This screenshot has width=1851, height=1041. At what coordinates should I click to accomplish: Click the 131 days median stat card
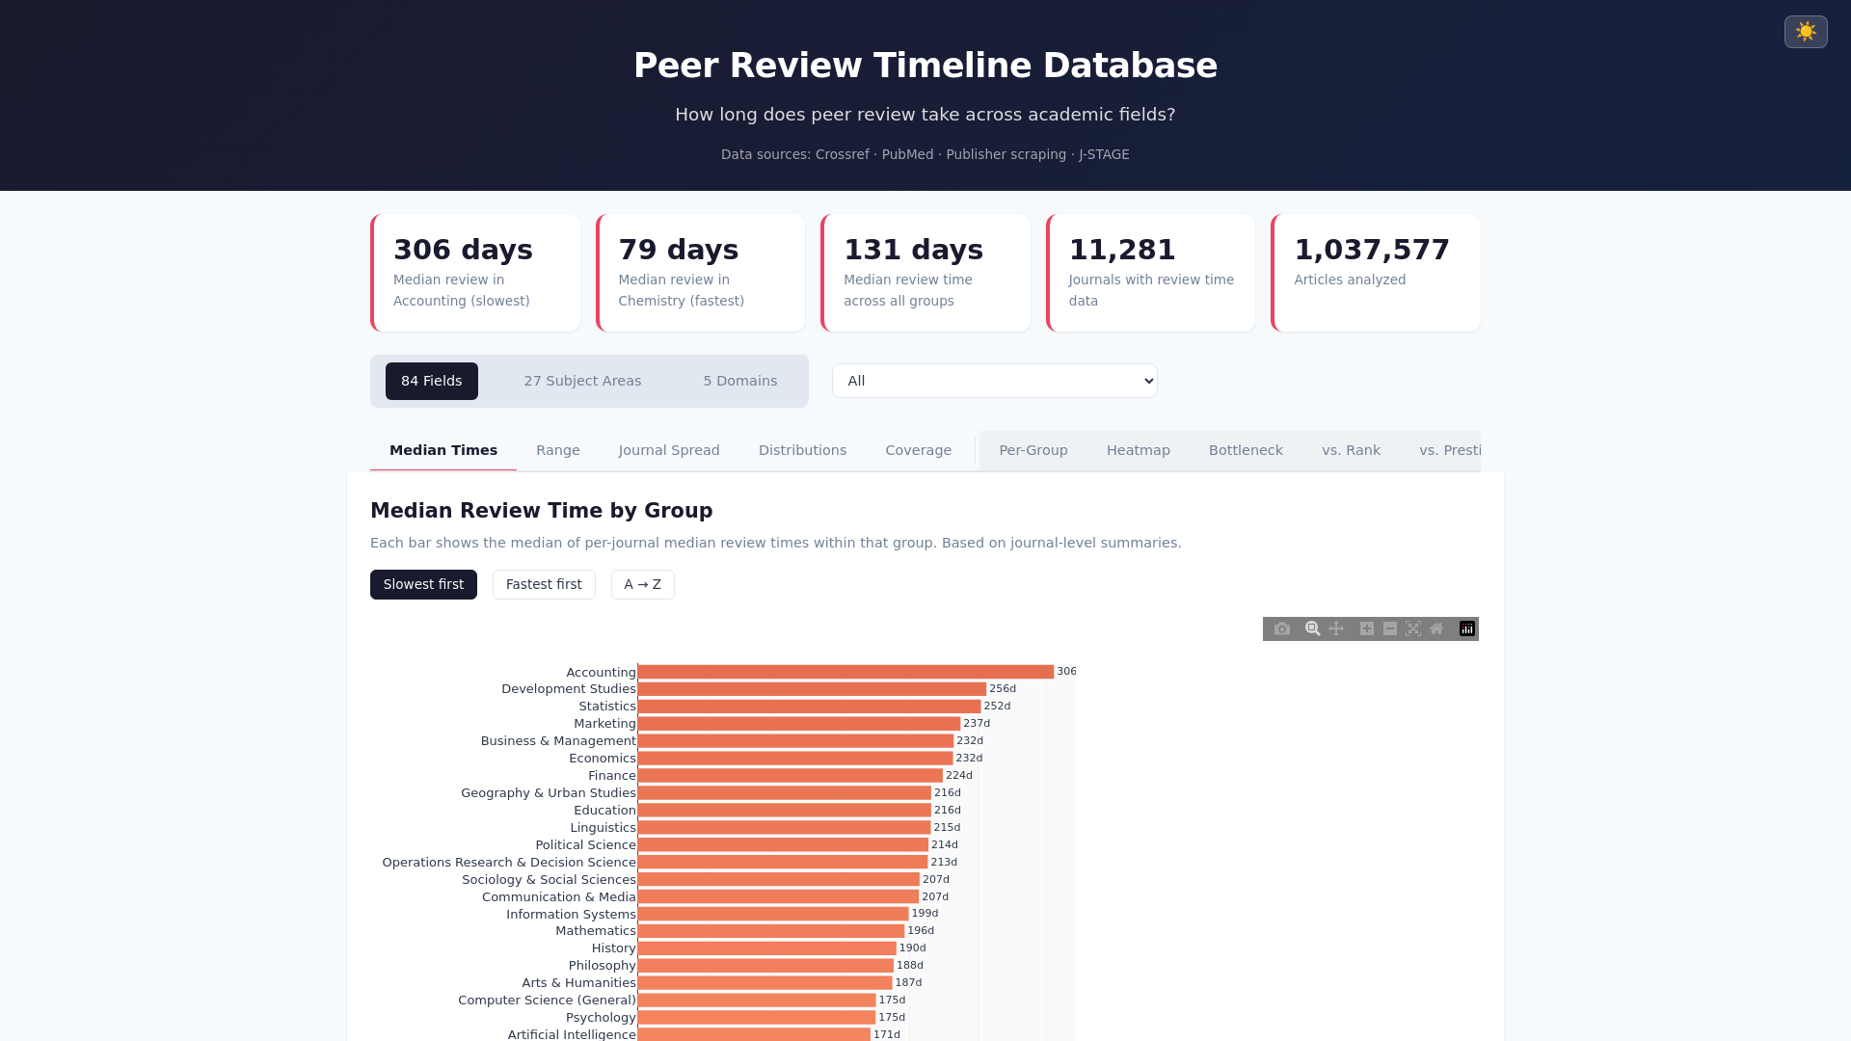point(925,273)
